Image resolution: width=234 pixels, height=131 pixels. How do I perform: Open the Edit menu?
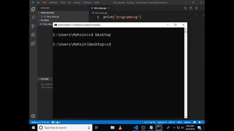[x=44, y=3]
